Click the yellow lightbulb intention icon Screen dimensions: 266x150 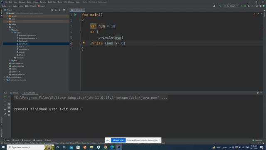coord(84,42)
